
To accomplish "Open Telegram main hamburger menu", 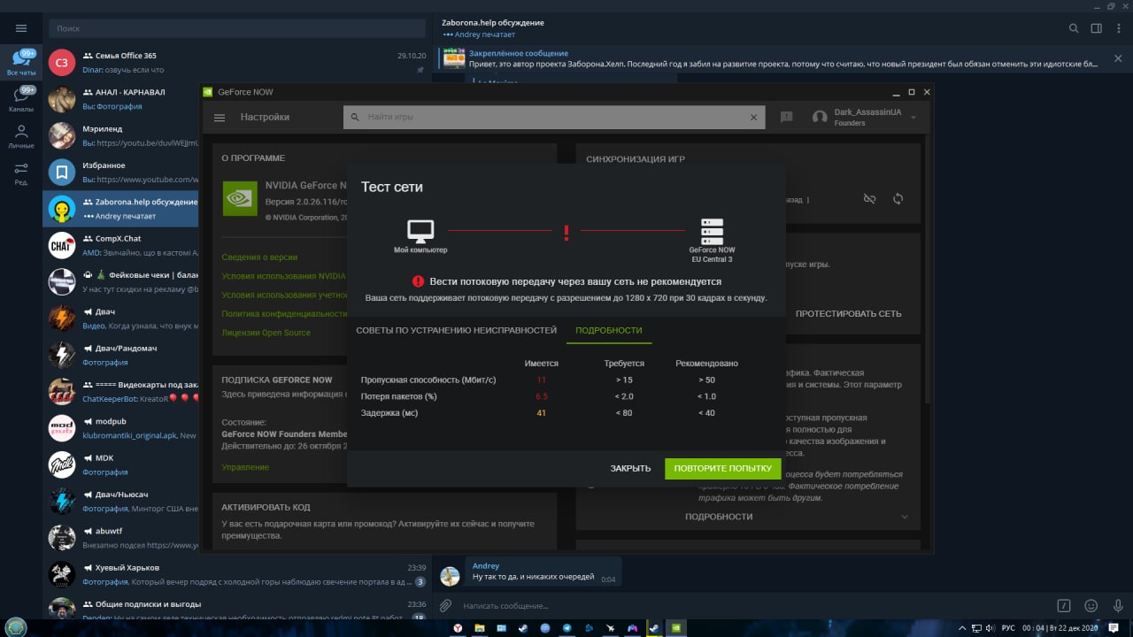I will tap(21, 28).
